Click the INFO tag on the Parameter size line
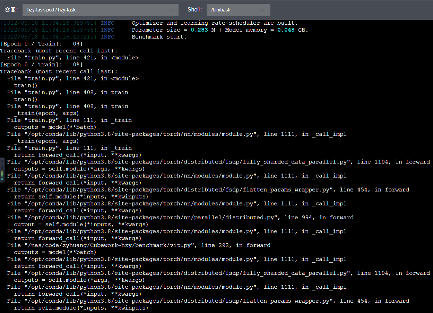Image resolution: width=433 pixels, height=313 pixels. (x=107, y=30)
